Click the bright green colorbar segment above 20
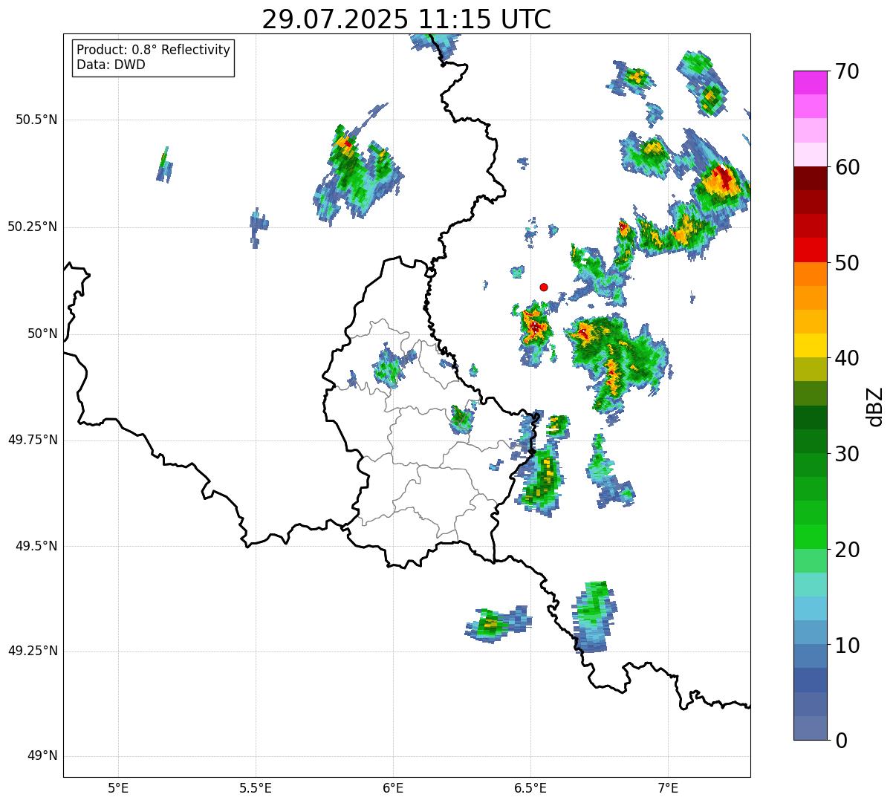The width and height of the screenshot is (893, 803). point(810,537)
